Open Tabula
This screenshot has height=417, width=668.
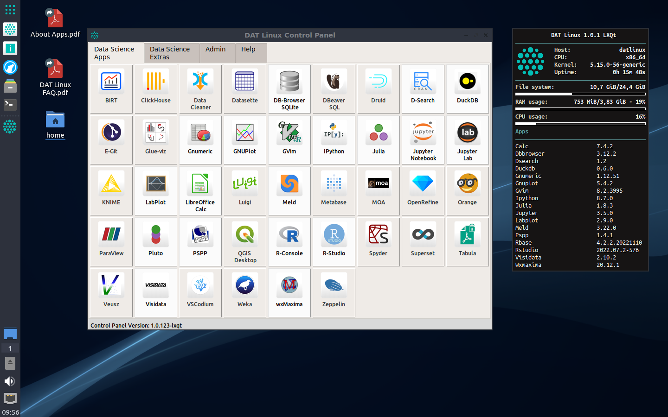[468, 242]
